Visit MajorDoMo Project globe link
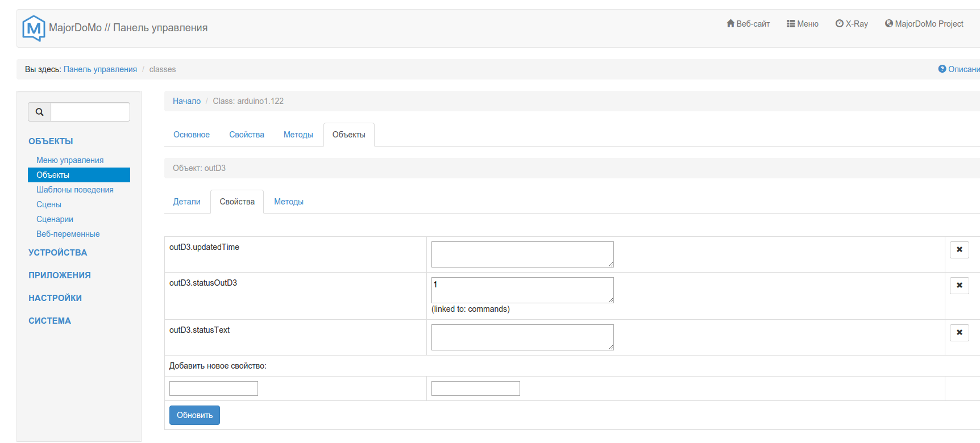The image size is (980, 443). click(x=924, y=24)
